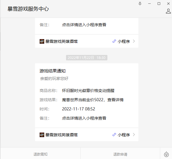Open the 游戏结果通知 message card title

[x=53, y=71]
